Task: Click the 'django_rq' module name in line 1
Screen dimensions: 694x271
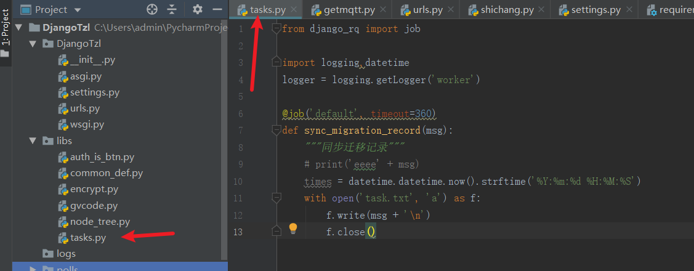Action: [x=335, y=29]
